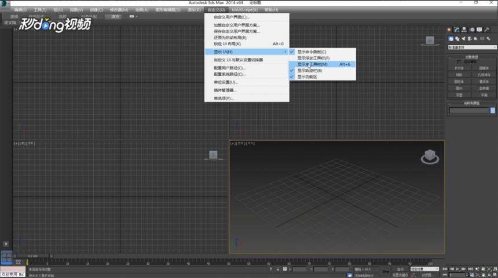498x278 pixels.
Task: Click the Sphere primitive button
Action: [x=459, y=75]
